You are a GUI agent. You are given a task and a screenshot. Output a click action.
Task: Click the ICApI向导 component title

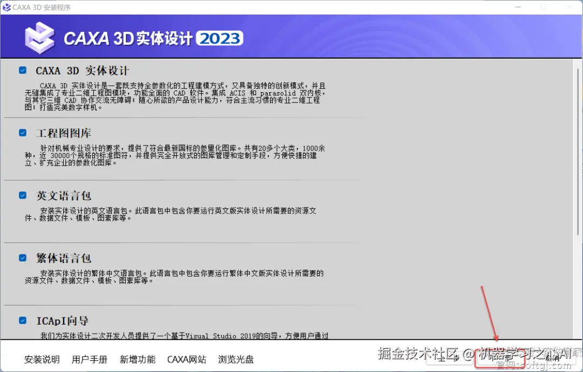pos(62,320)
